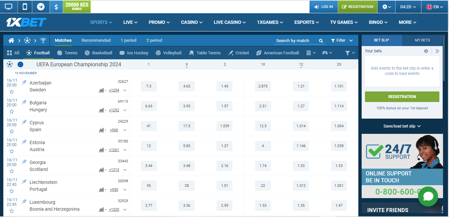Expand extra markets for Luxembourg vs Bosnia
The height and width of the screenshot is (217, 449).
point(125,209)
